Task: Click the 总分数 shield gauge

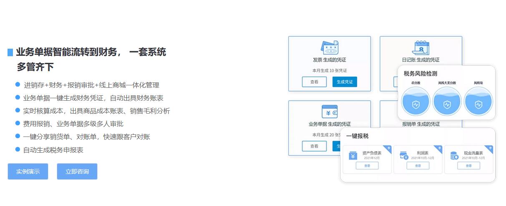Action: [x=415, y=104]
